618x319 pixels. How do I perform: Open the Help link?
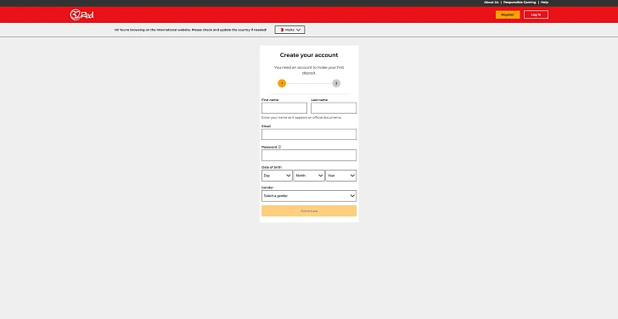(544, 3)
